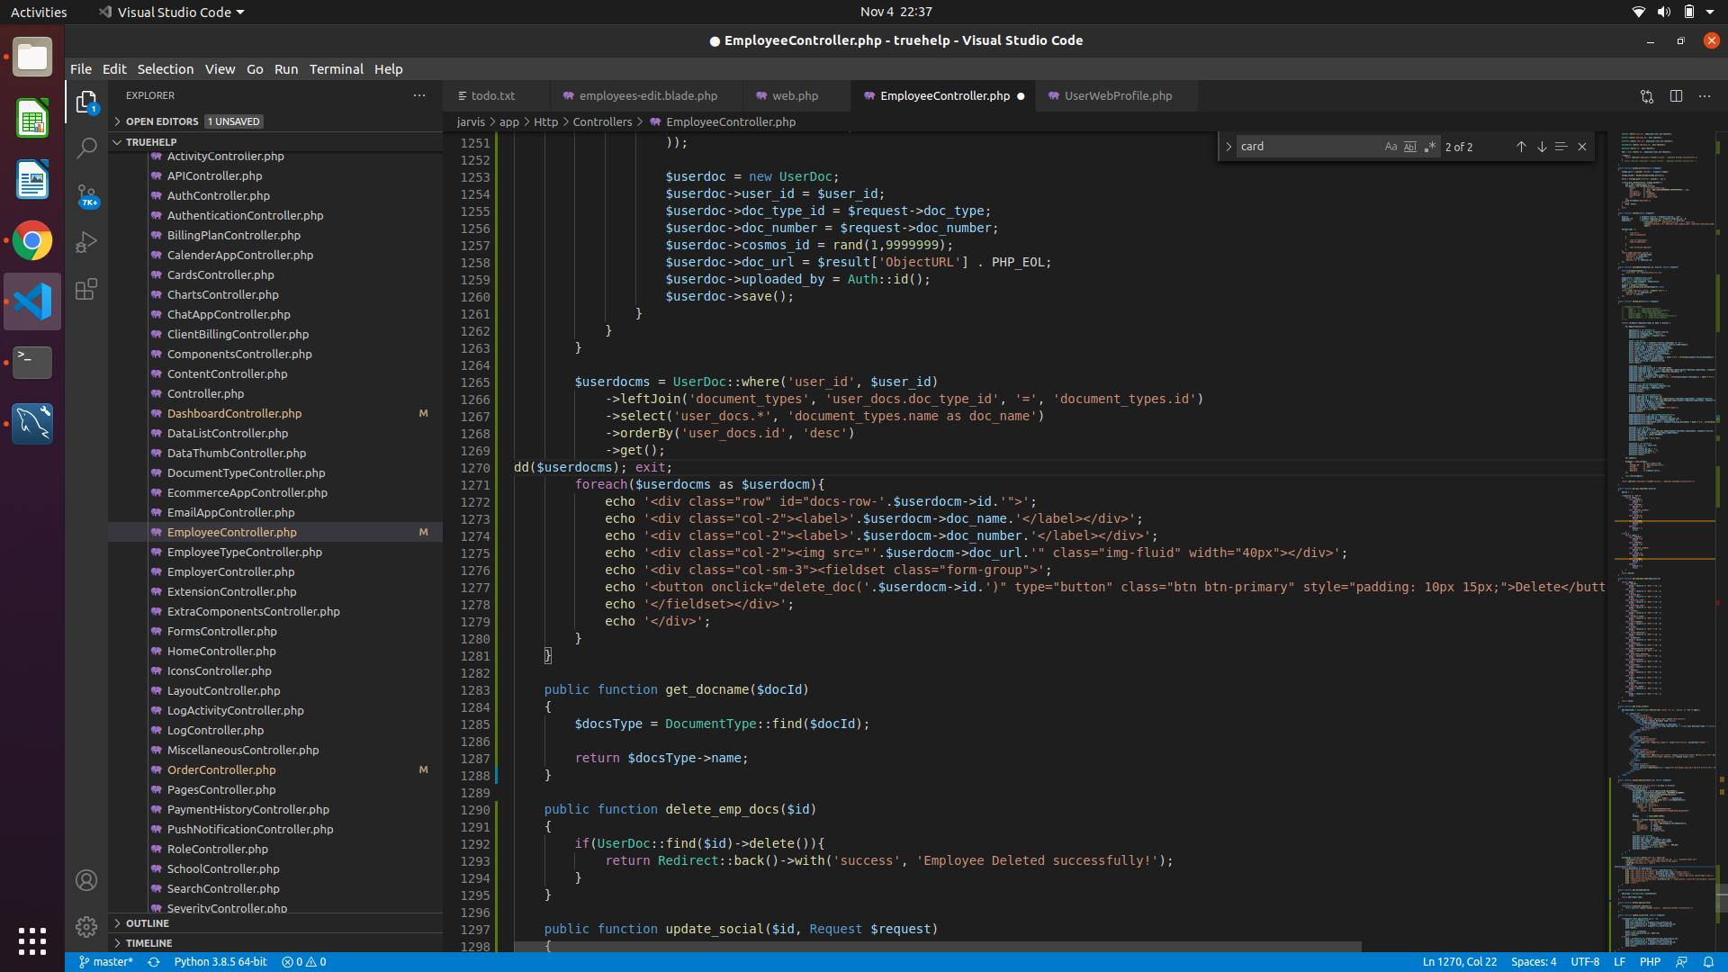Image resolution: width=1728 pixels, height=972 pixels.
Task: Click the notifications bell in status bar
Action: pyautogui.click(x=1708, y=962)
